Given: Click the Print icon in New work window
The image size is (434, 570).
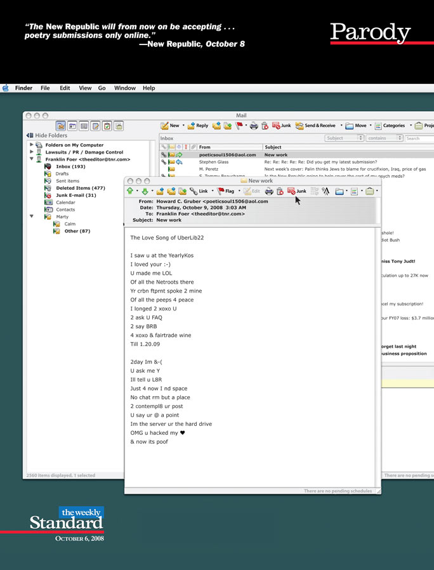Looking at the screenshot, I should coord(268,191).
